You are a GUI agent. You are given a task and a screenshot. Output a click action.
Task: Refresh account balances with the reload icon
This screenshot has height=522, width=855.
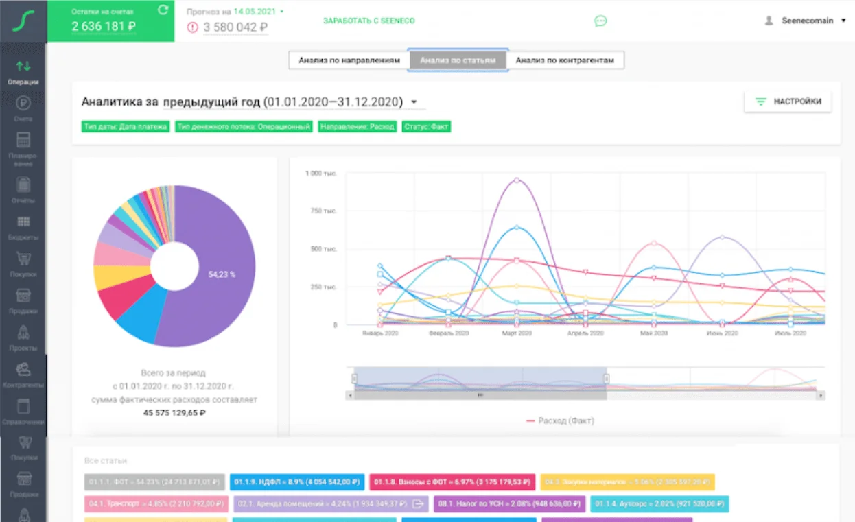tap(163, 10)
